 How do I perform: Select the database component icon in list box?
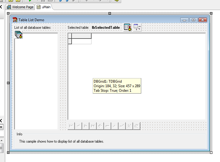[x=19, y=35]
